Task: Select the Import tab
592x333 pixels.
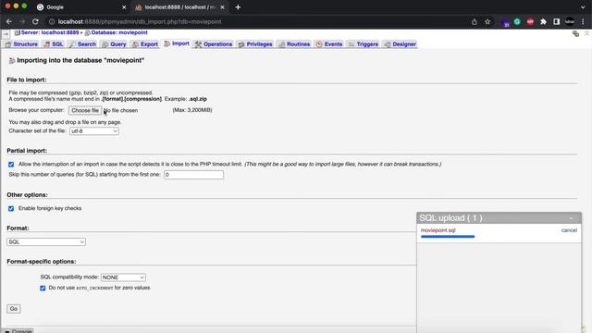Action: click(x=177, y=43)
